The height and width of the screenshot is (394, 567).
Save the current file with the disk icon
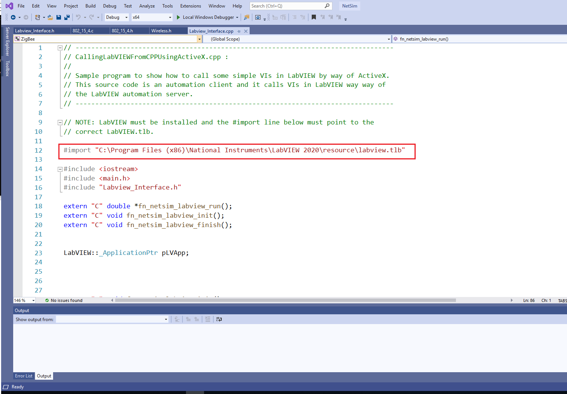(59, 17)
